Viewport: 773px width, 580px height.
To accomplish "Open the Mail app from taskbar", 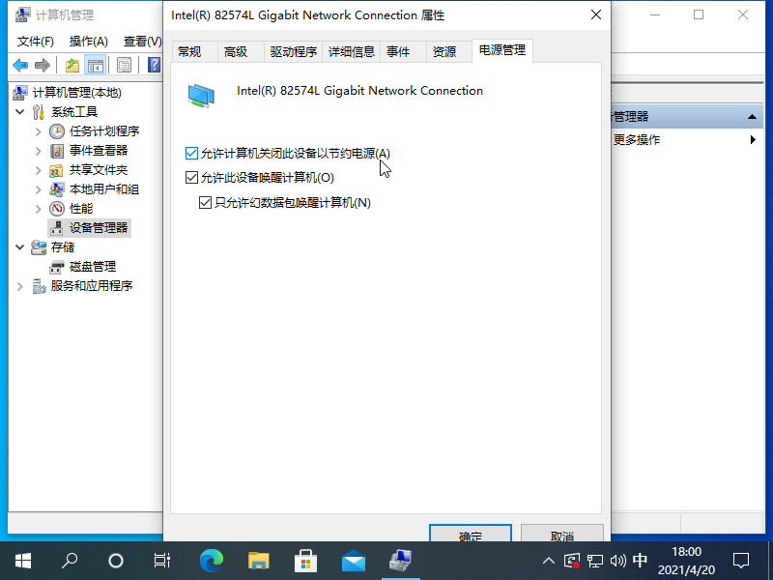I will (x=353, y=560).
